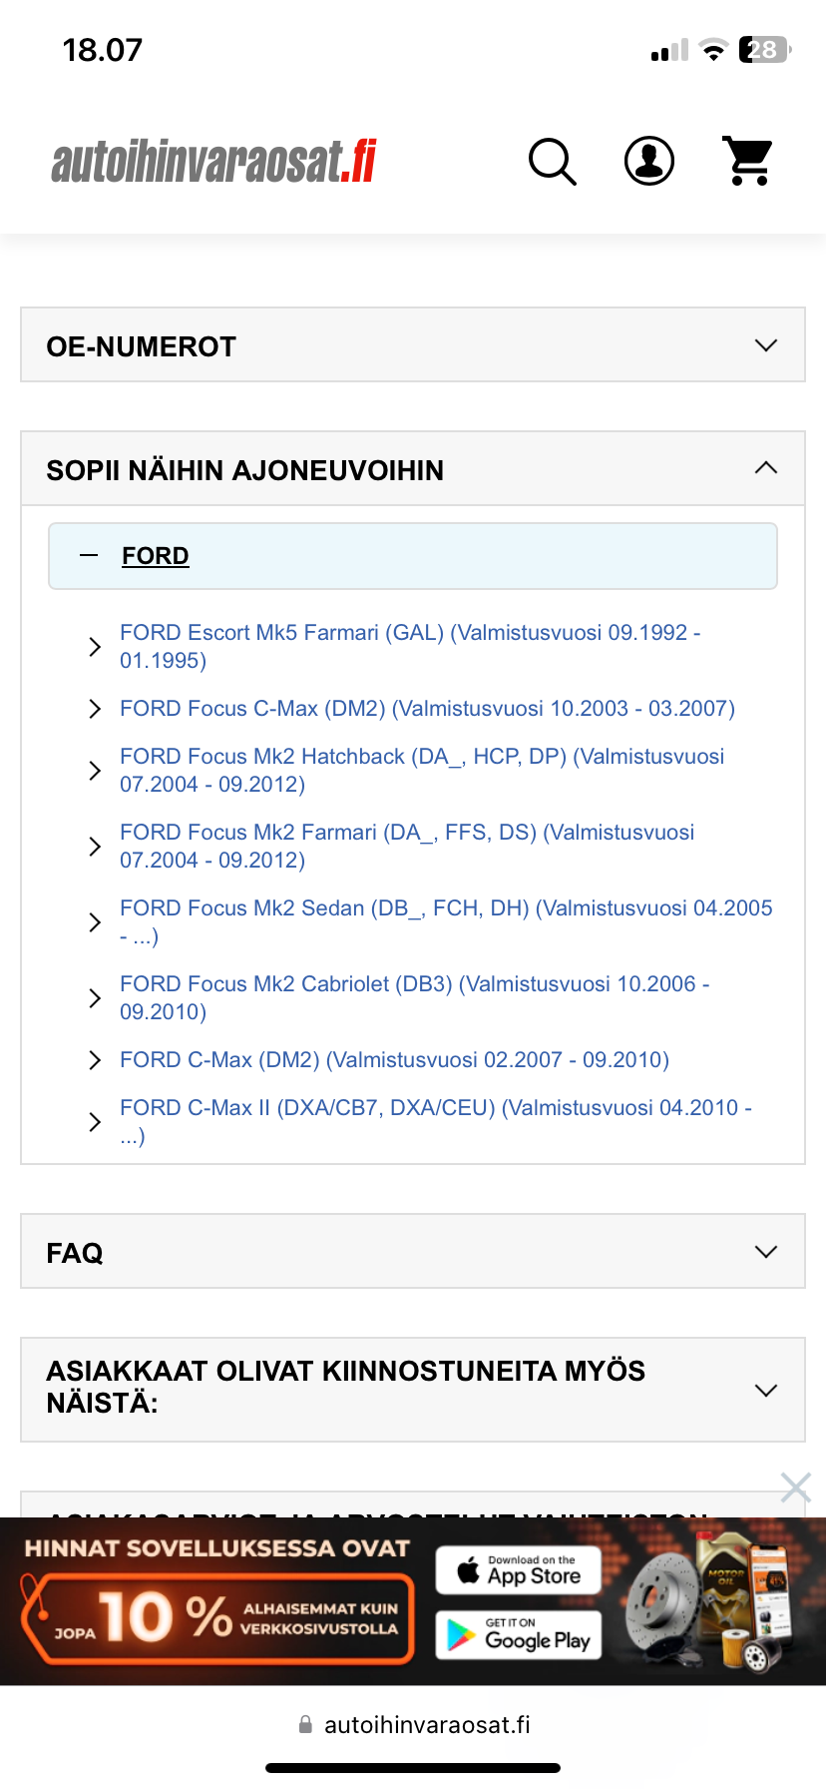This screenshot has height=1789, width=826.
Task: Expand the FAQ section
Action: (x=765, y=1252)
